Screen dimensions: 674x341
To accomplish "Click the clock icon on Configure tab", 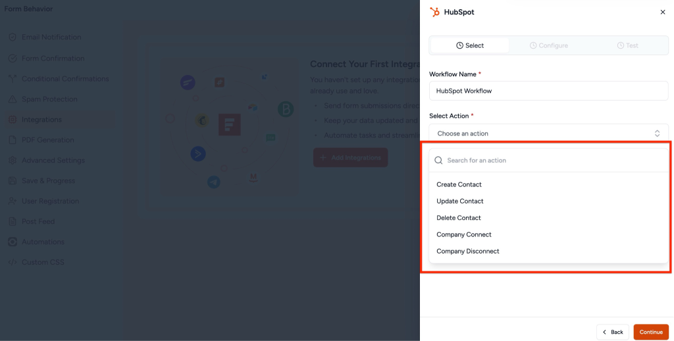I will pos(533,45).
